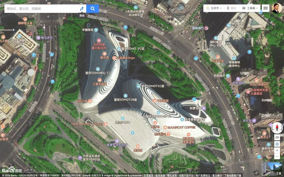Zoom in with the plus button
Image resolution: width=284 pixels, height=177 pixels.
coord(277,150)
